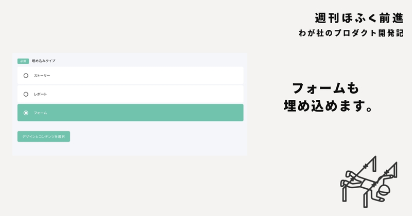
Task: Click the 埋め込みタイプ field label
Action: pyautogui.click(x=44, y=61)
